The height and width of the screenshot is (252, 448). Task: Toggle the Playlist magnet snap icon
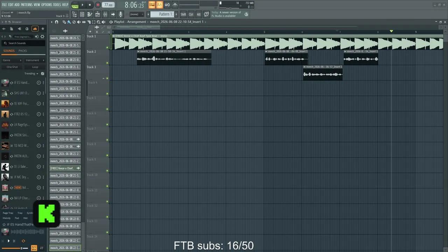pos(56,22)
